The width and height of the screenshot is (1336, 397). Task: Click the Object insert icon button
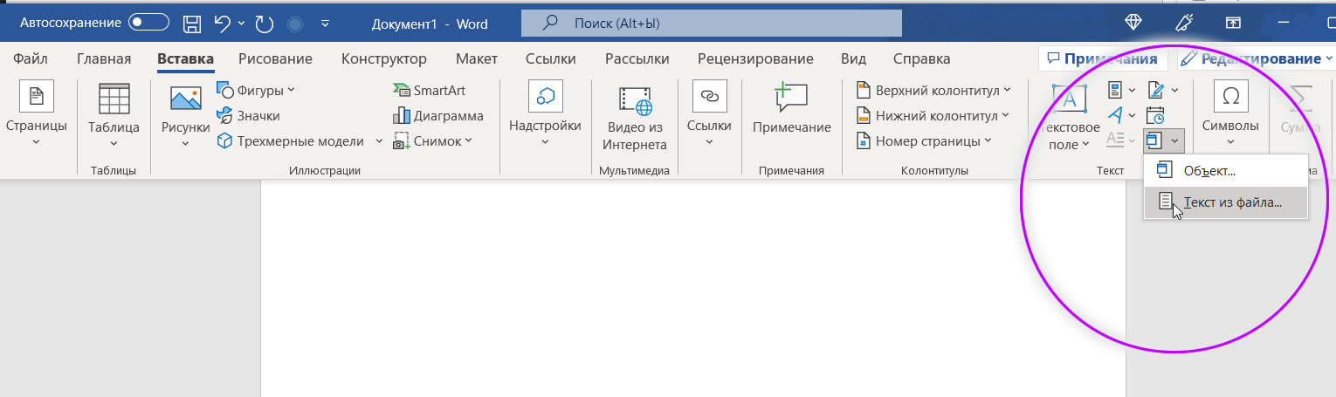[1154, 140]
